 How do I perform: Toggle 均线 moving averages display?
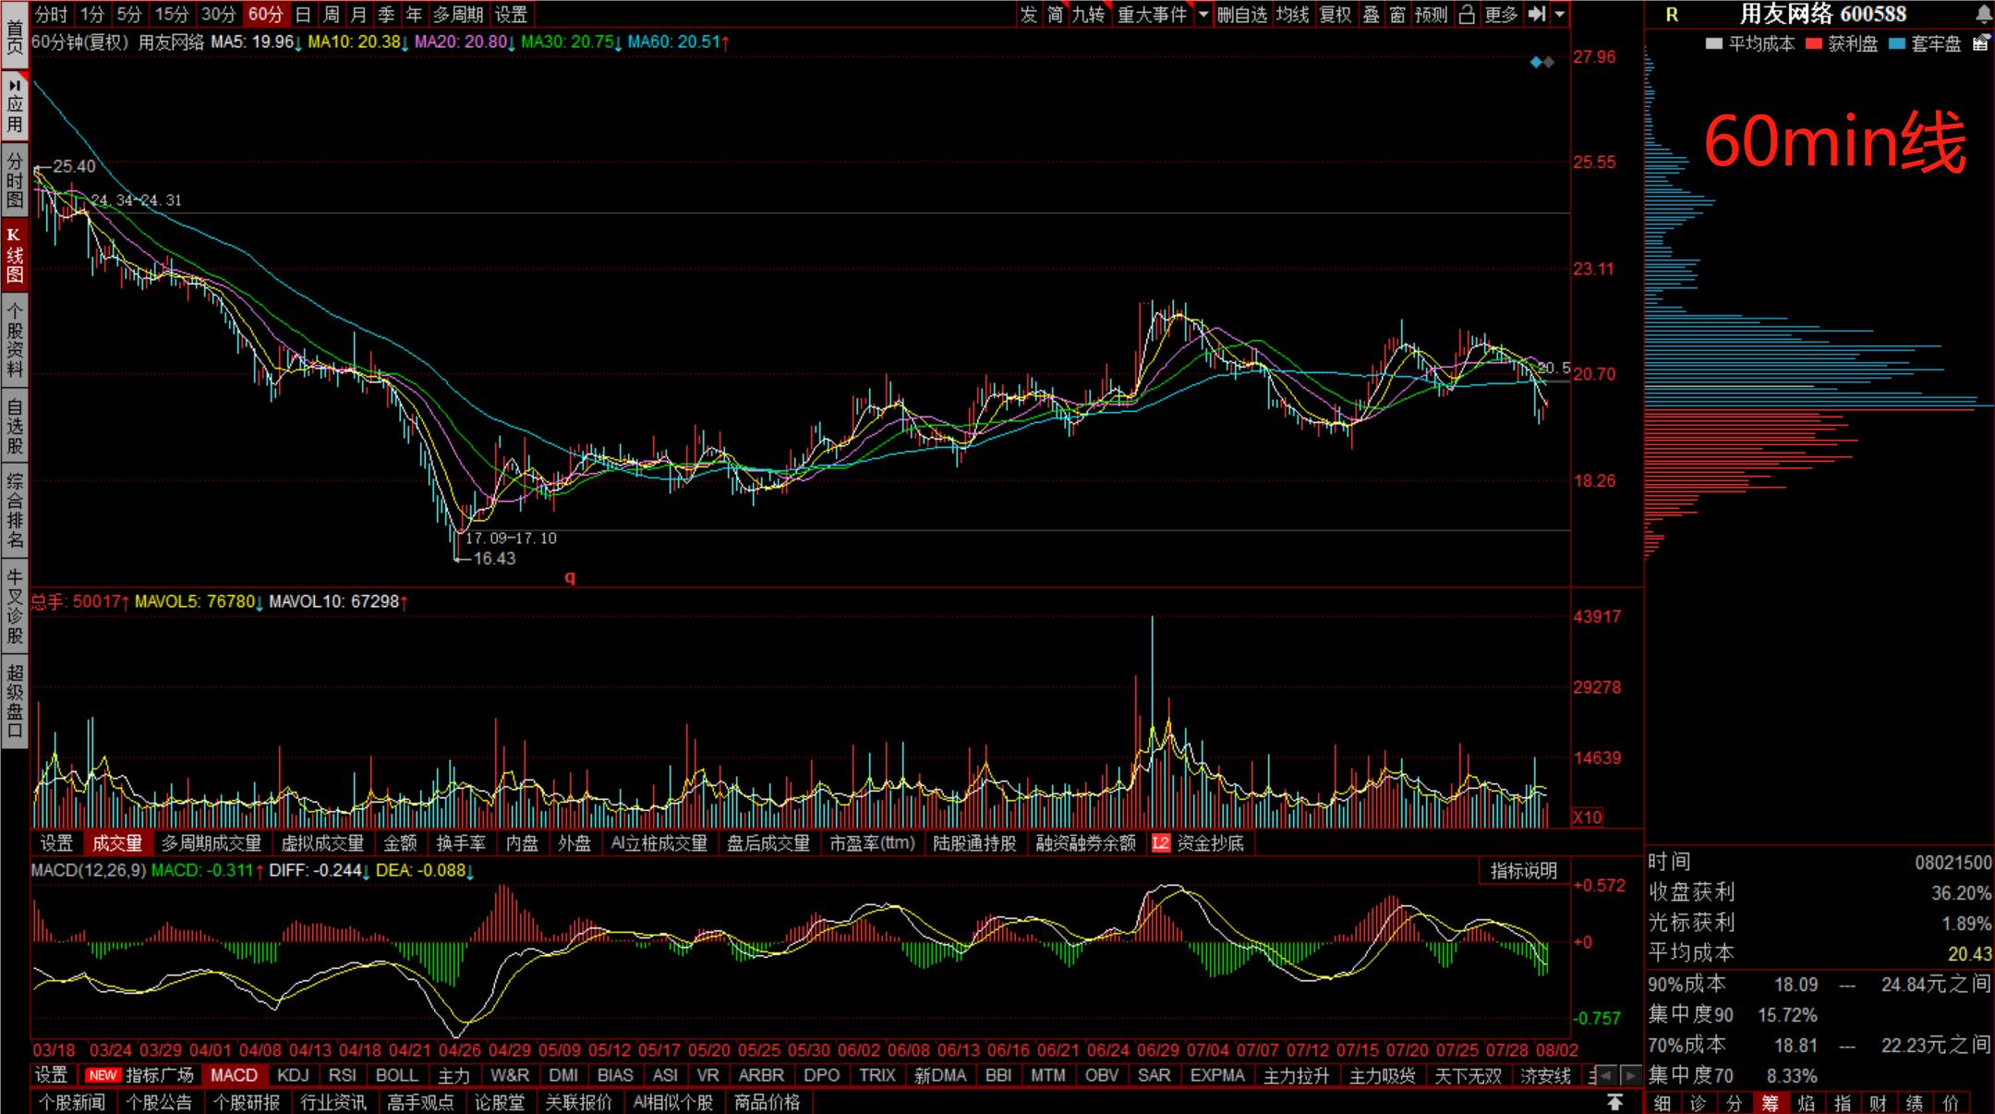tap(1292, 14)
